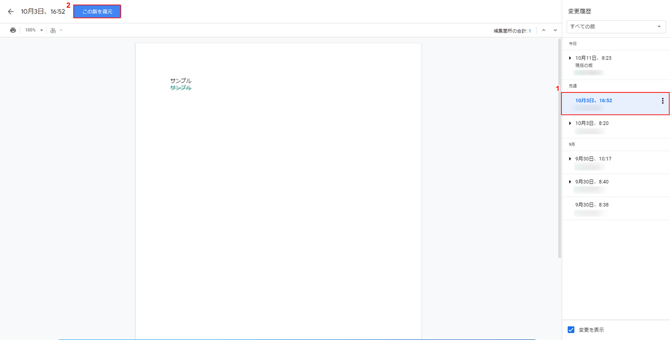
Task: Click the document vertical scrollbar
Action: click(560, 148)
